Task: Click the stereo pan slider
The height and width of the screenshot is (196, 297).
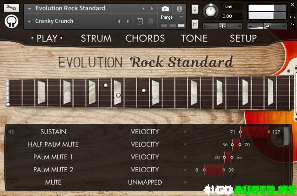Action: pyautogui.click(x=223, y=26)
